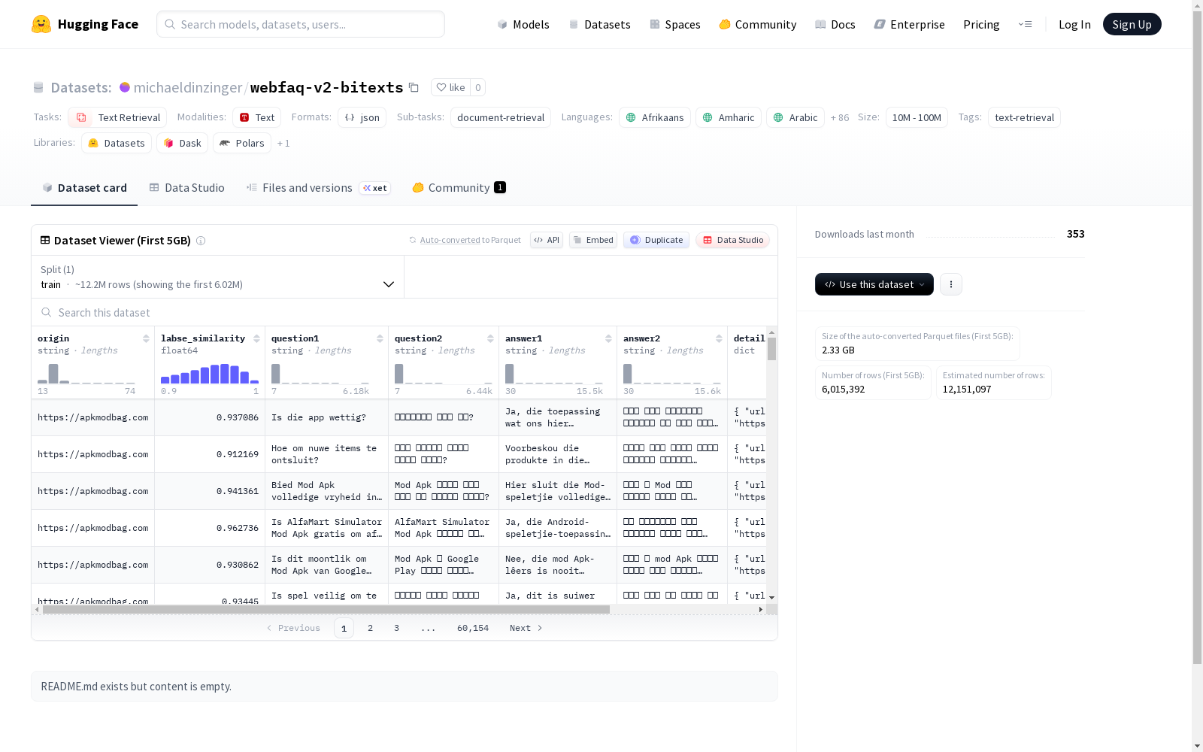This screenshot has width=1203, height=752.
Task: Click the michaeldinzinger author link
Action: tap(188, 87)
